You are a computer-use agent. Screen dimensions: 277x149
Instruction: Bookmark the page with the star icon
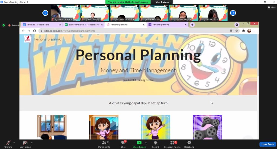point(237,31)
